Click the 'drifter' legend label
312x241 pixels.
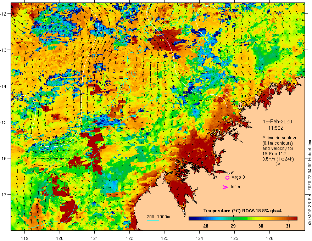click(235, 187)
